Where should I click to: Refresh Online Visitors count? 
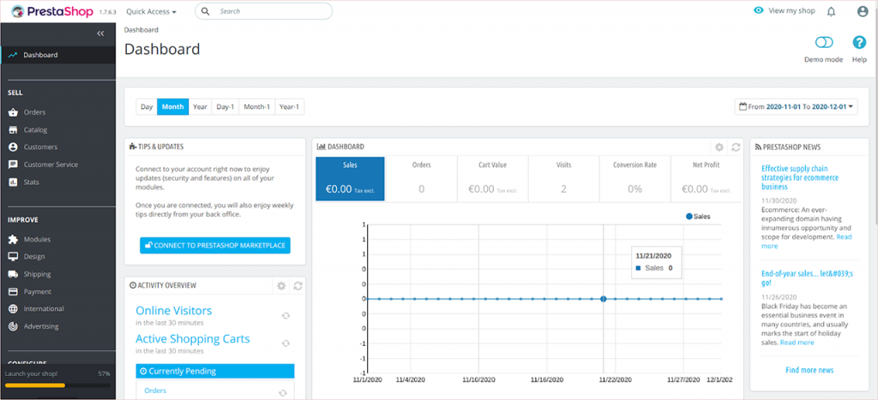[x=286, y=315]
